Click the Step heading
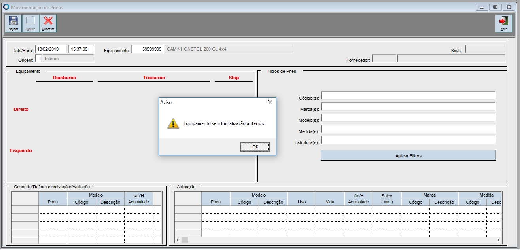Screen dimensions: 520x250 [x=234, y=78]
